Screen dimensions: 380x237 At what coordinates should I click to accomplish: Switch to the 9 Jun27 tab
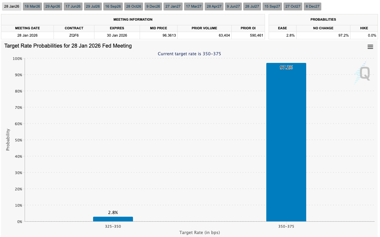click(x=233, y=6)
